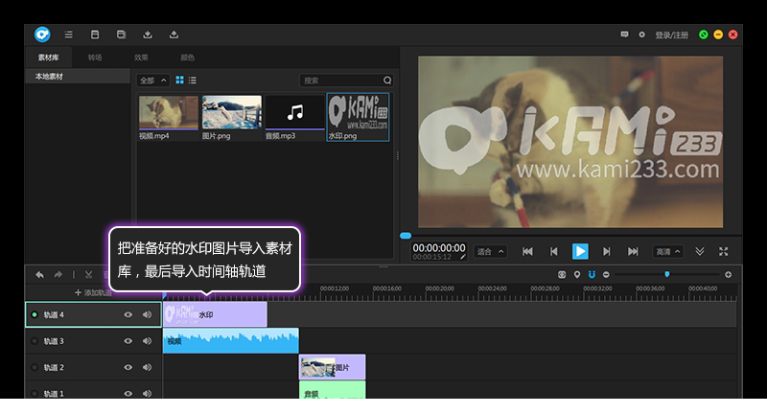Click the blue app logo icon

click(x=42, y=34)
